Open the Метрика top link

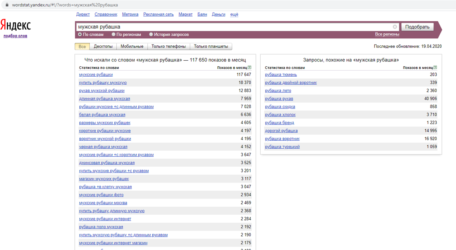coord(130,14)
